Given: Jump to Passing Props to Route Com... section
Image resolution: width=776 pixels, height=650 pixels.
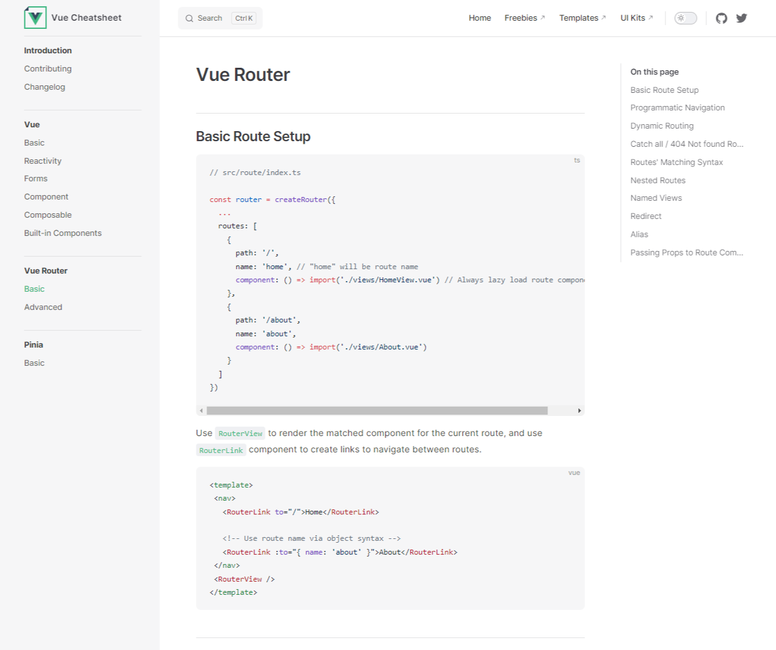Looking at the screenshot, I should [x=687, y=252].
